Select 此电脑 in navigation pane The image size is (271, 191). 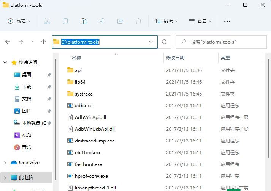point(25,178)
